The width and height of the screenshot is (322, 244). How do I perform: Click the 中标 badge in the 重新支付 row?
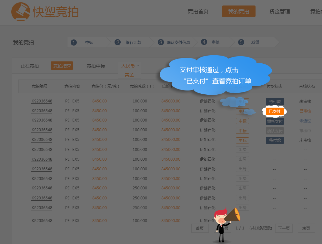pyautogui.click(x=243, y=121)
